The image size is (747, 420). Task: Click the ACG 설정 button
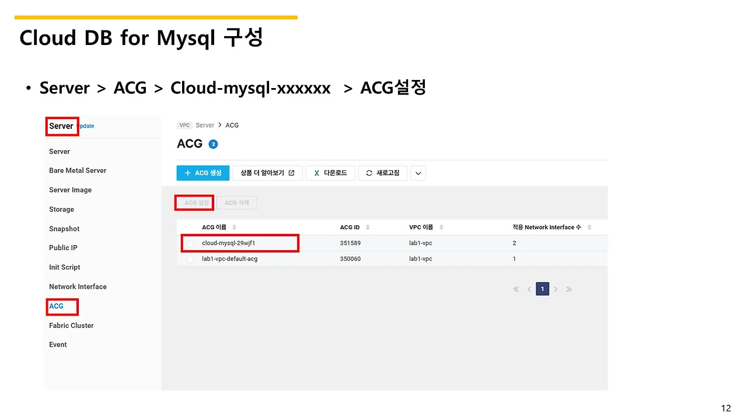click(196, 203)
